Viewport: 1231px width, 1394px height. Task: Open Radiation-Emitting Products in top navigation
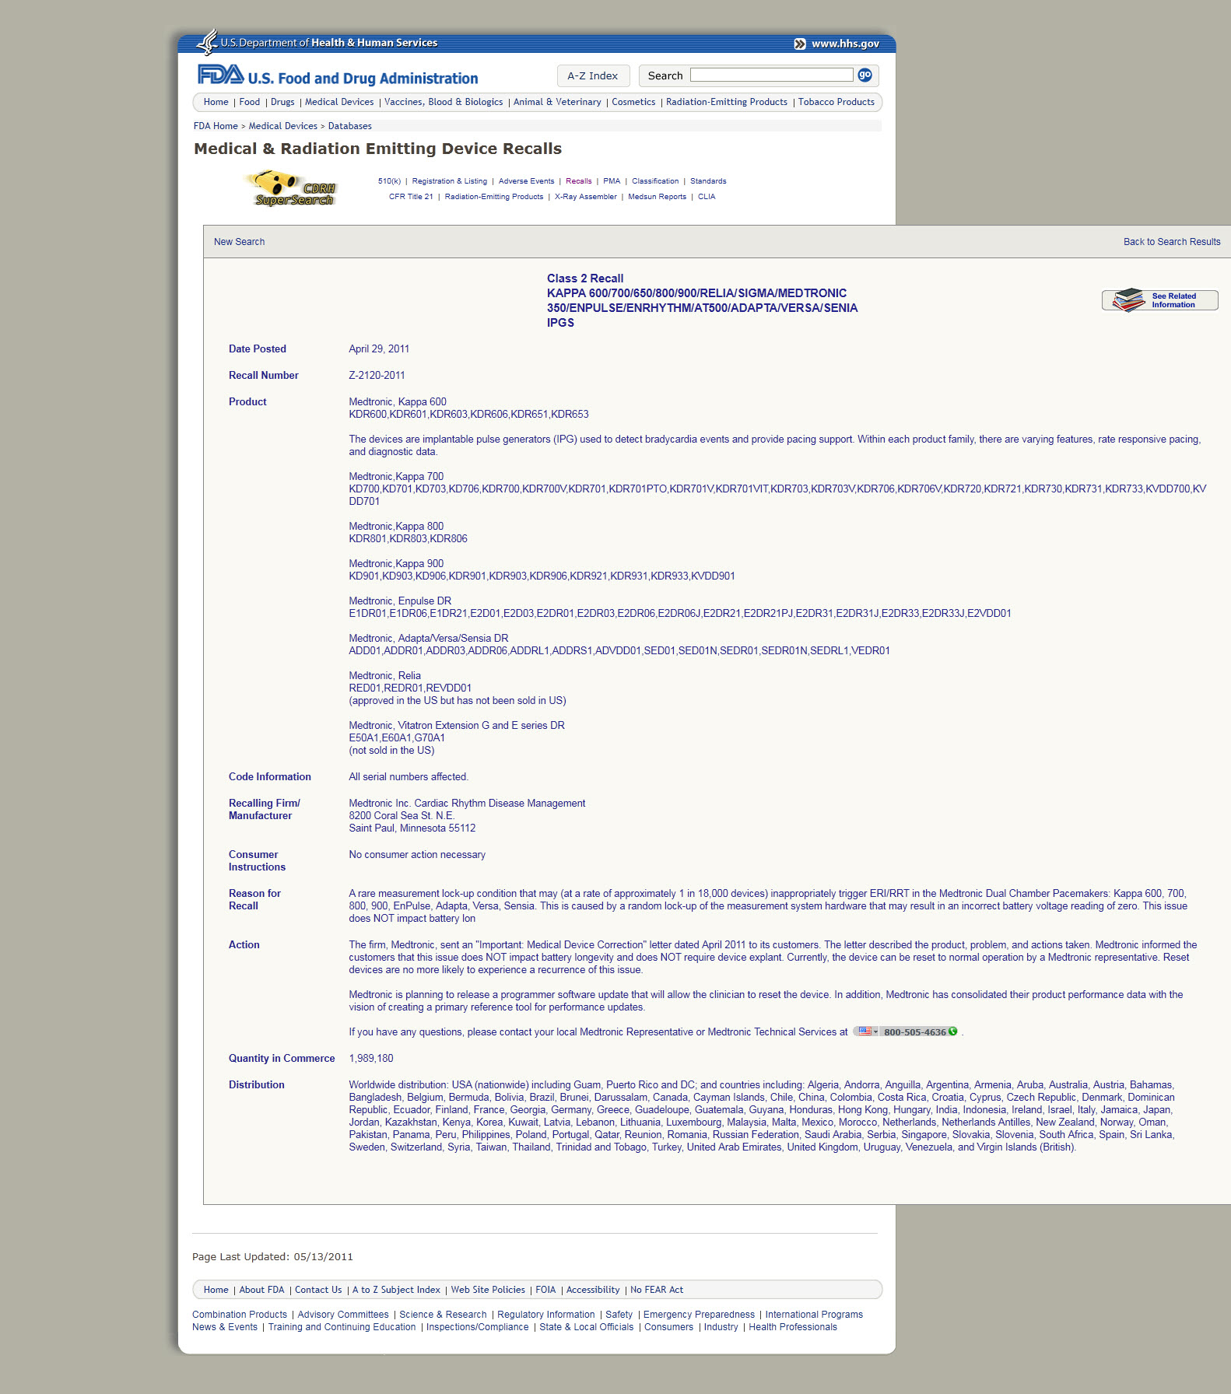(x=727, y=102)
